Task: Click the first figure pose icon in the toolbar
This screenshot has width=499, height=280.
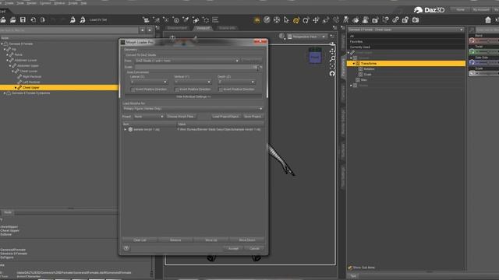Action: pos(73,20)
